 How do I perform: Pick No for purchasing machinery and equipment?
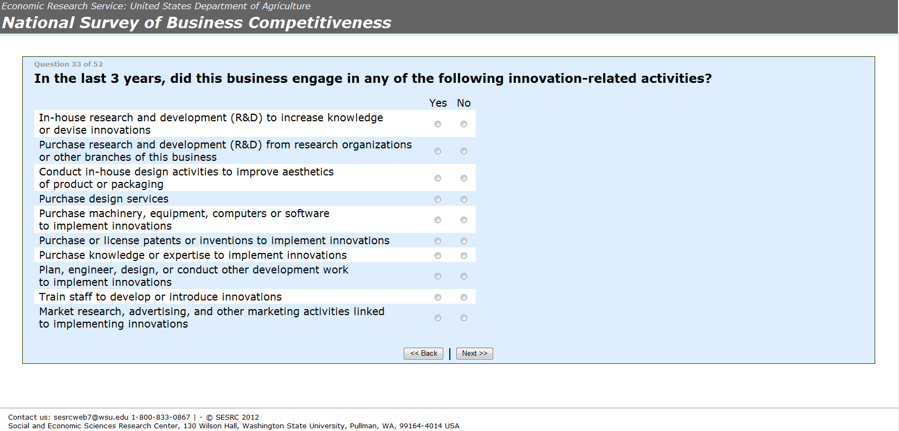(464, 220)
